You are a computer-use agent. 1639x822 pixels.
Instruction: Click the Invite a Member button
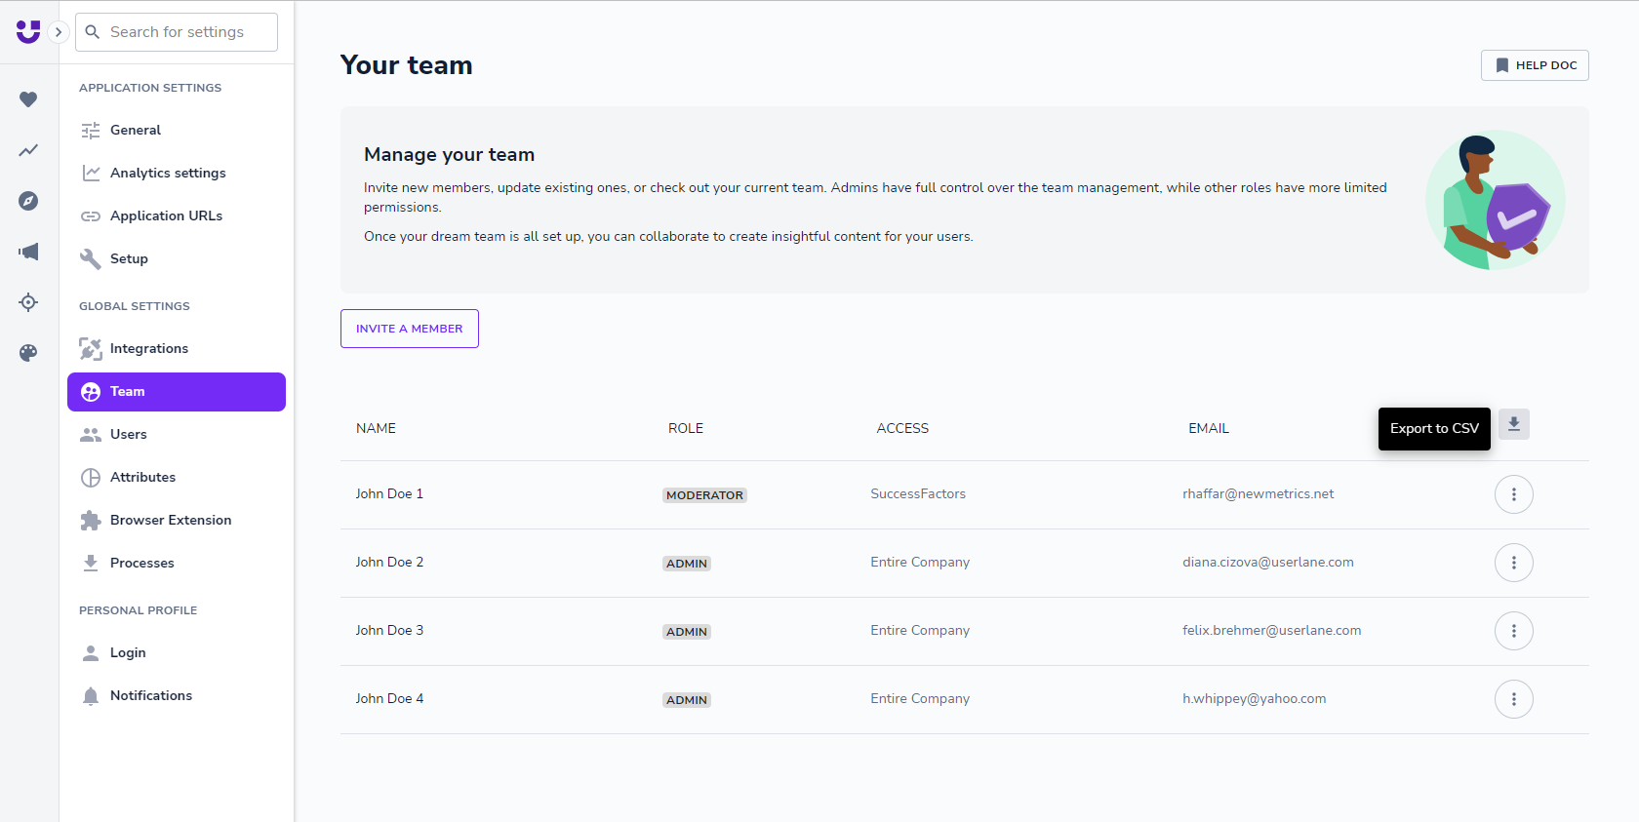pos(409,329)
